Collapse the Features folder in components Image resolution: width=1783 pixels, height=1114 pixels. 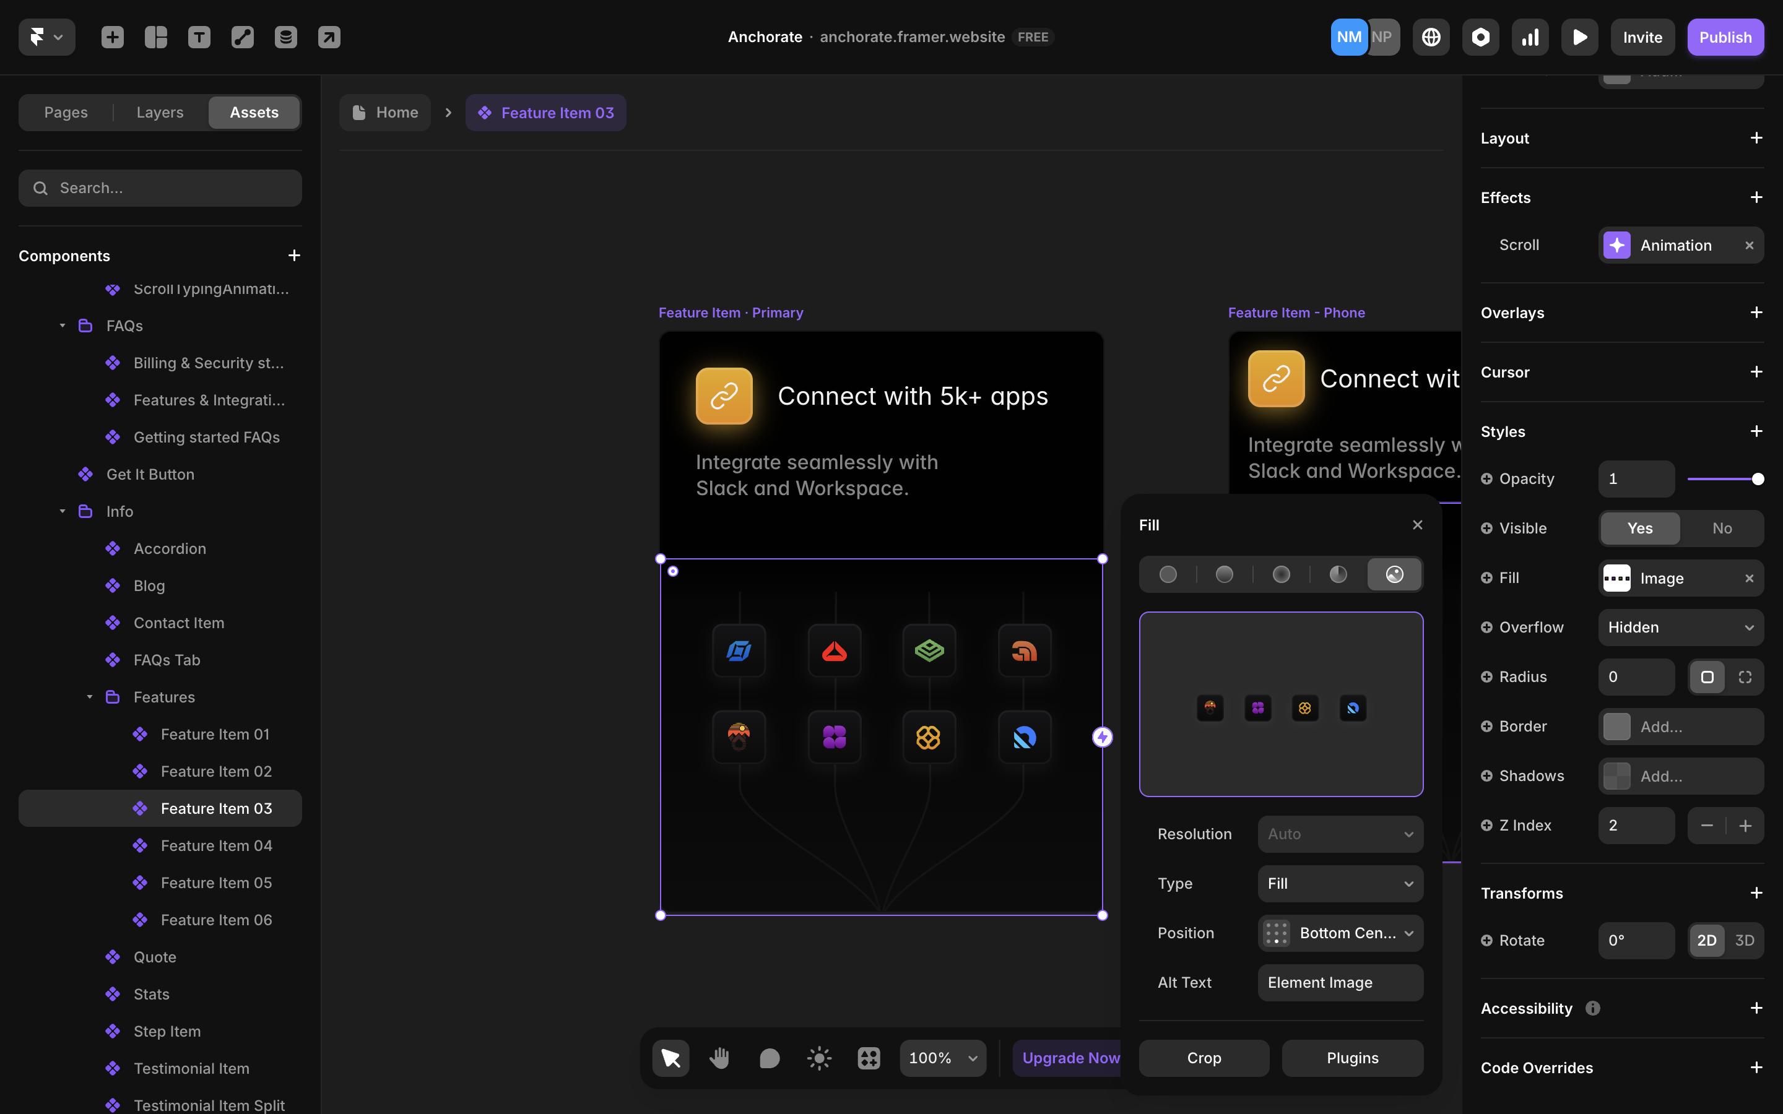coord(89,697)
